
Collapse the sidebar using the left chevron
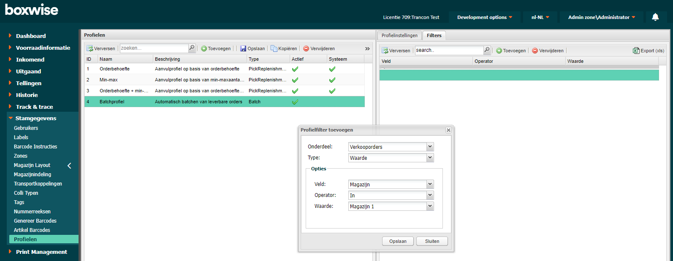69,166
